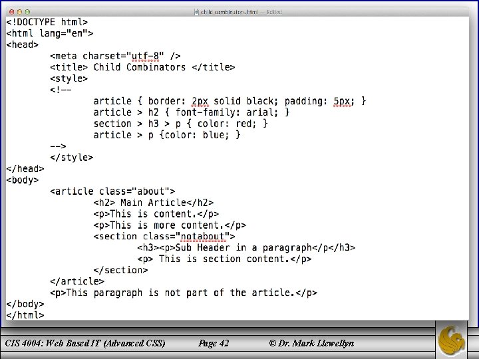Click the Sub Header in a paragraph line
This screenshot has width=479, height=359.
(246, 247)
